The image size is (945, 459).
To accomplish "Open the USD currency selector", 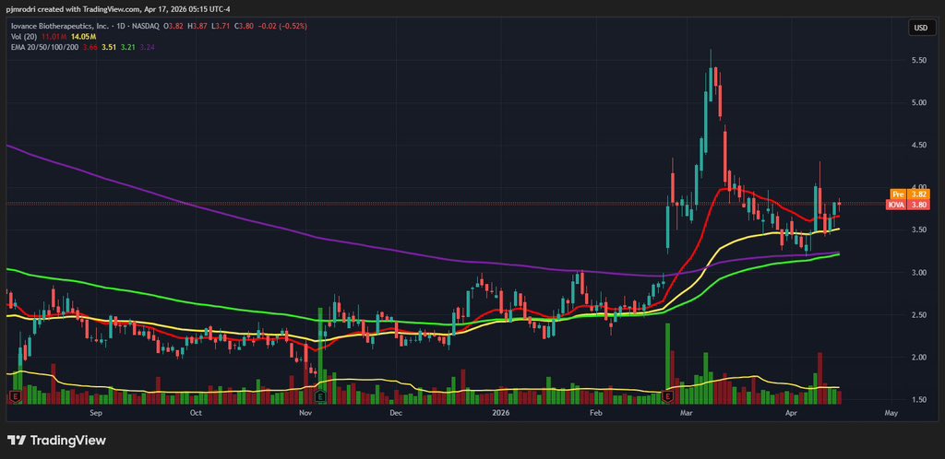I will pyautogui.click(x=920, y=28).
